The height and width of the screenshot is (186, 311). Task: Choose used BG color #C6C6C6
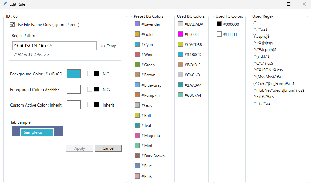pyautogui.click(x=190, y=75)
